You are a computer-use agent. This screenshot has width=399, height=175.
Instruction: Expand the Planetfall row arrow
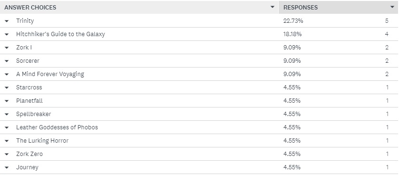point(7,101)
